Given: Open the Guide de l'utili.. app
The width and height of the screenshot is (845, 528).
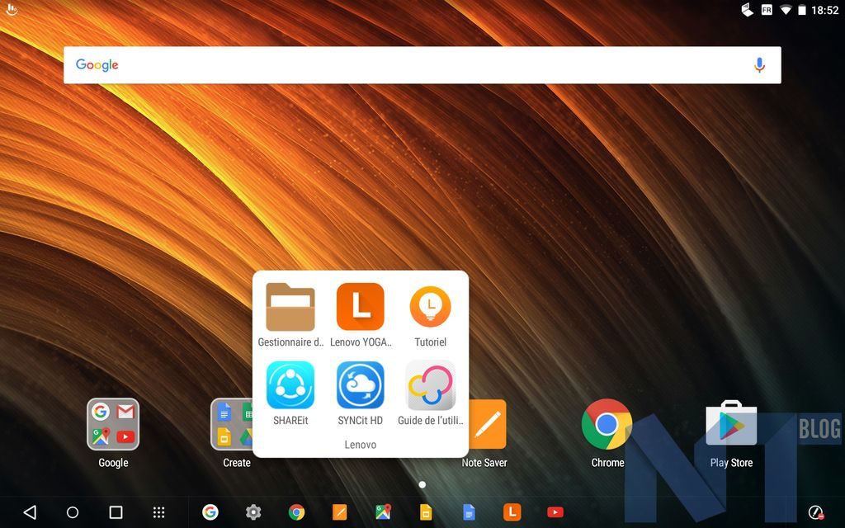Looking at the screenshot, I should point(430,385).
